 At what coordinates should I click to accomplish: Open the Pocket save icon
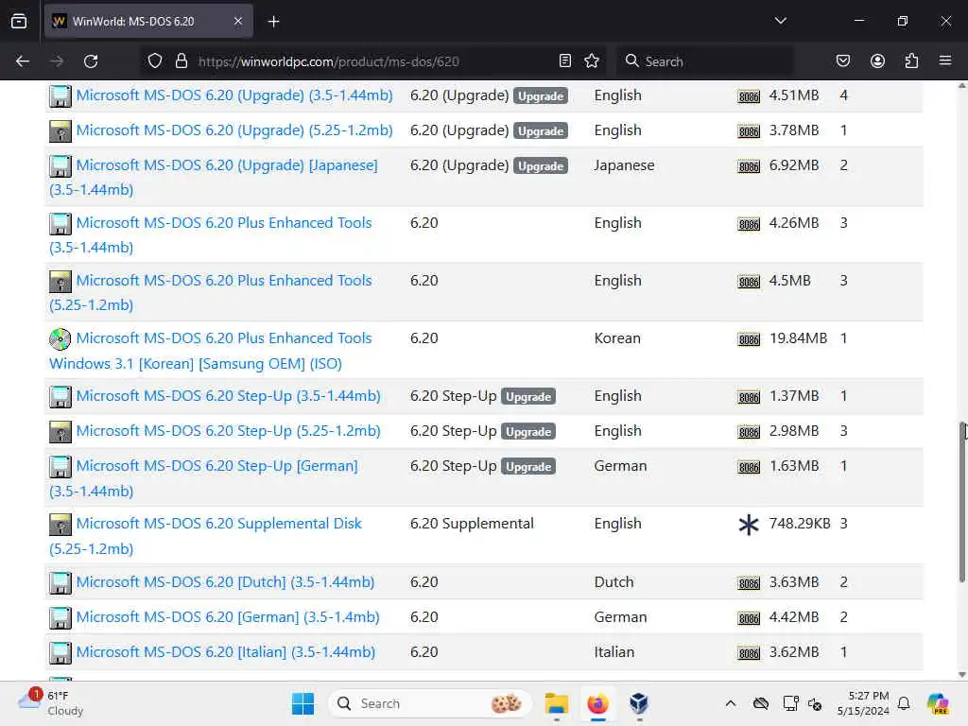pyautogui.click(x=842, y=61)
